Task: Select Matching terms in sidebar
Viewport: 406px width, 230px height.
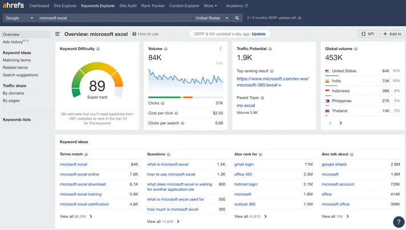Action: pos(17,60)
